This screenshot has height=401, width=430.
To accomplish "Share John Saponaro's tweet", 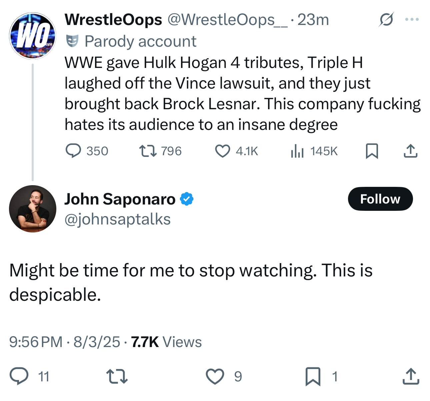I will coord(410,376).
